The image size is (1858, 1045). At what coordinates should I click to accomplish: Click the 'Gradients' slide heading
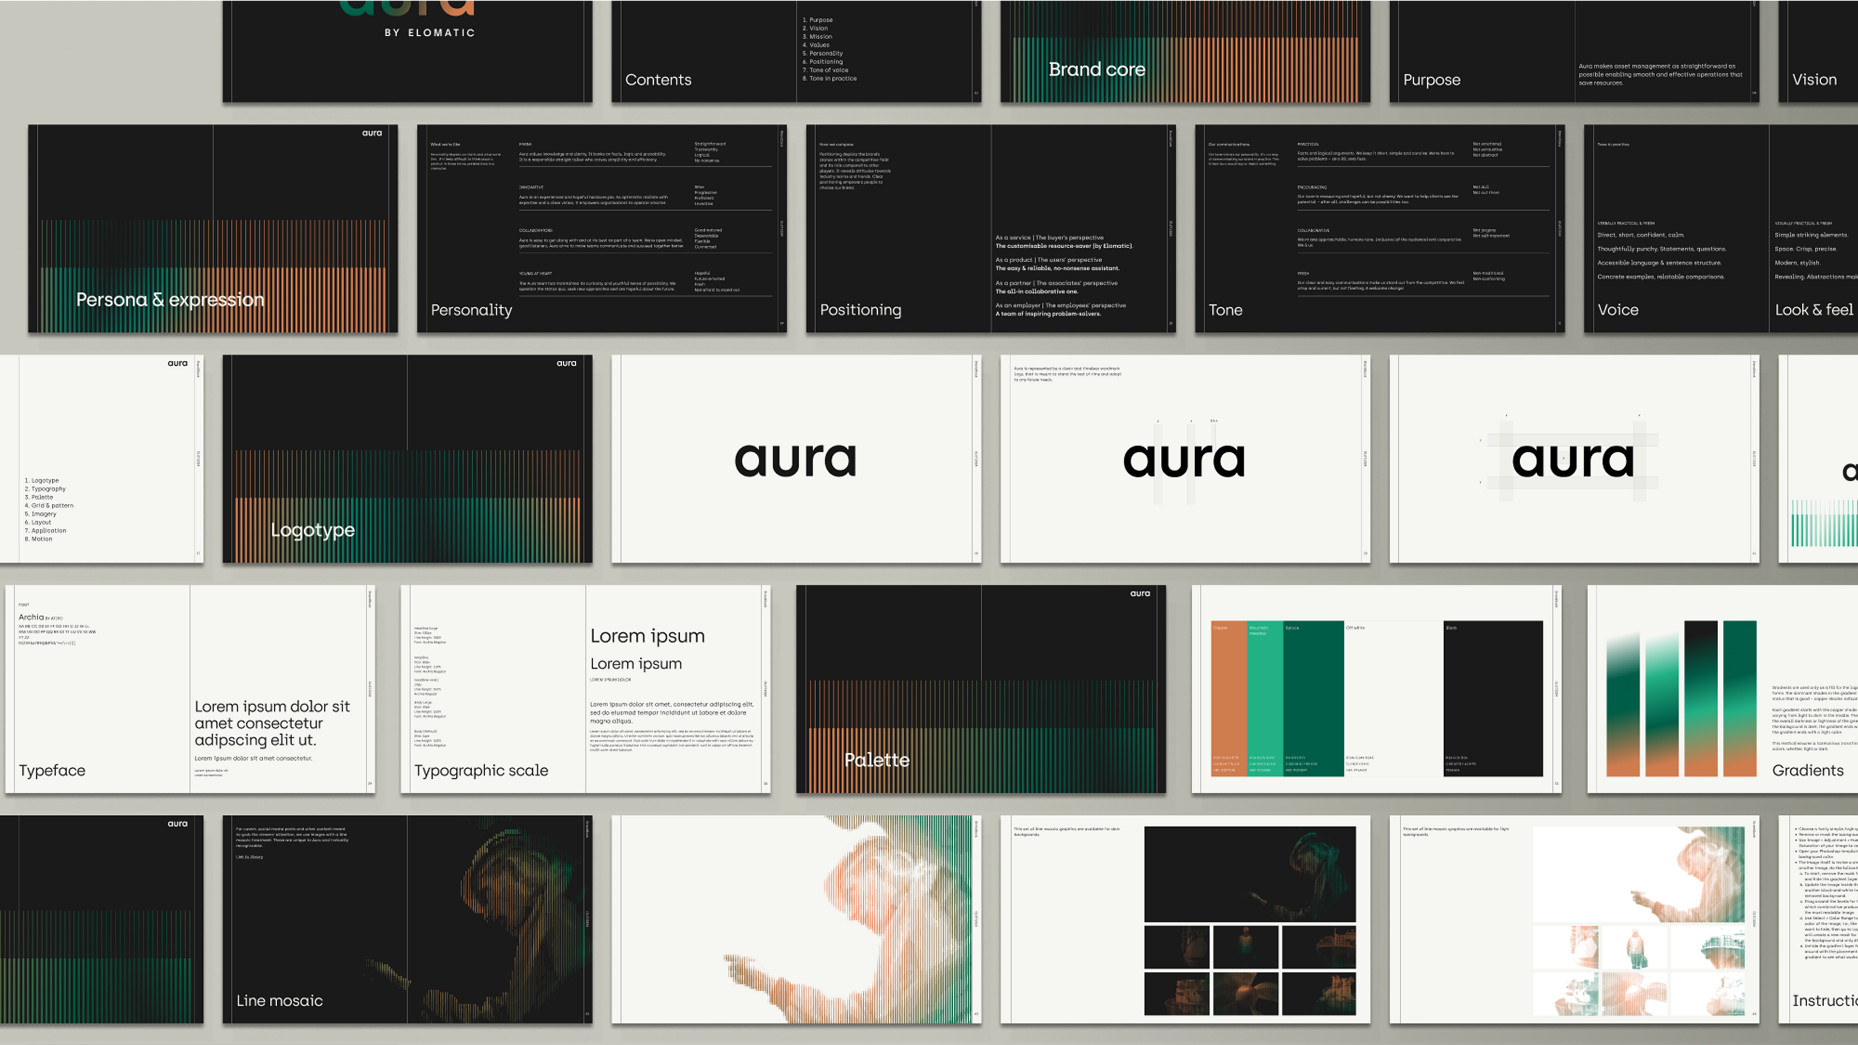(x=1808, y=770)
